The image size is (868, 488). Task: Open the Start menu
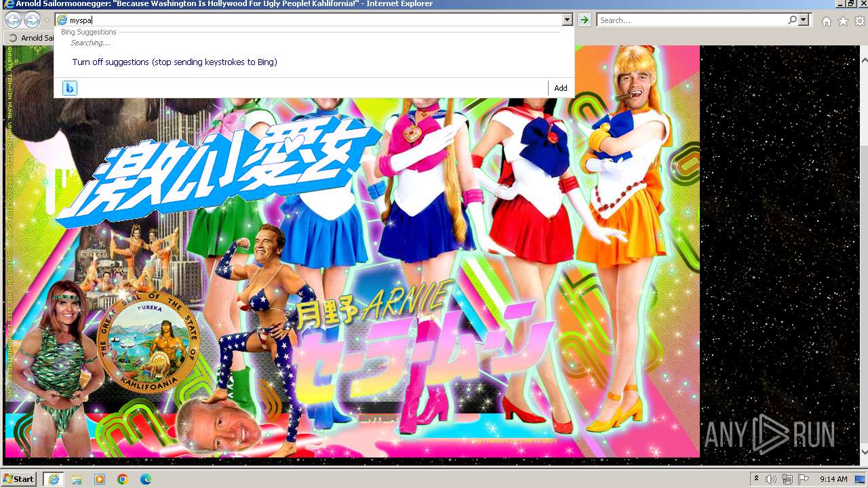19,479
